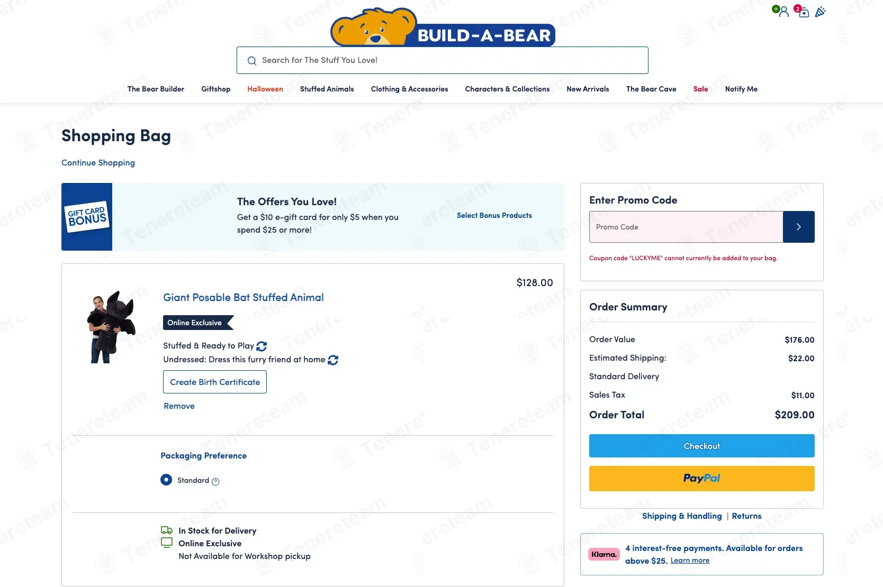Open Clothing & Accessories menu

pos(409,89)
